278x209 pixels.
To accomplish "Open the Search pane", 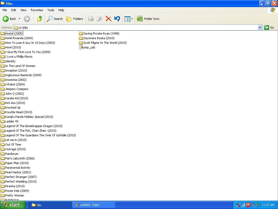I will 55,19.
